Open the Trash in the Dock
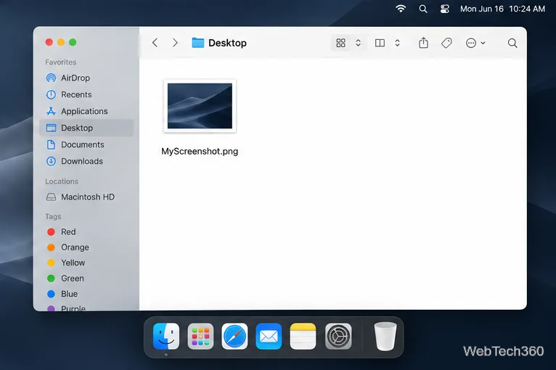 tap(385, 336)
